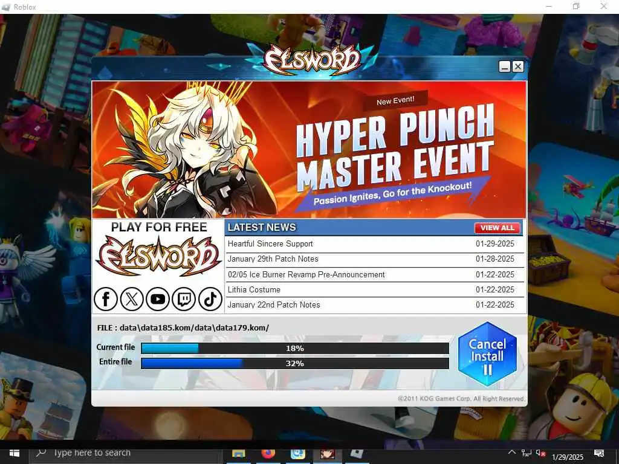Screen dimensions: 619x464
Task: Open Elsword Facebook page icon
Action: (105, 299)
